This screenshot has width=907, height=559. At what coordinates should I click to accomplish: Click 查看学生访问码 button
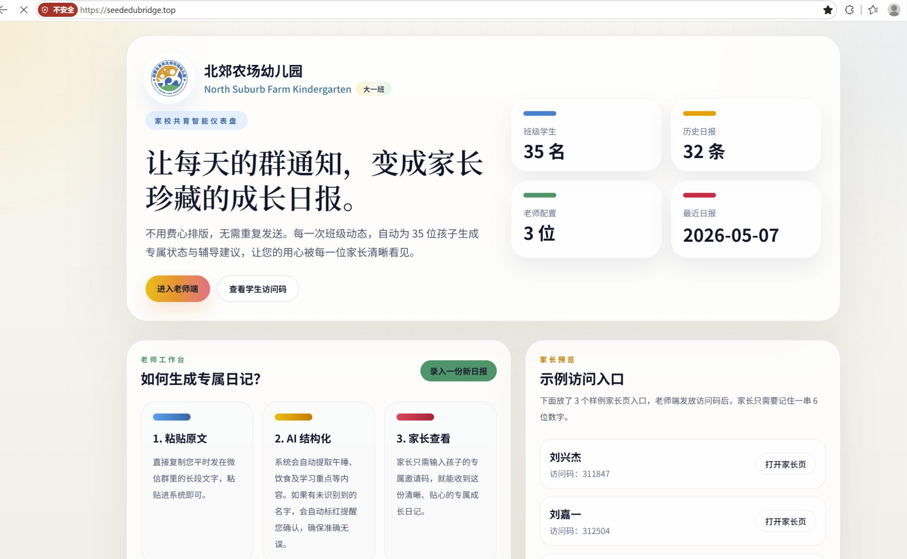pos(258,289)
